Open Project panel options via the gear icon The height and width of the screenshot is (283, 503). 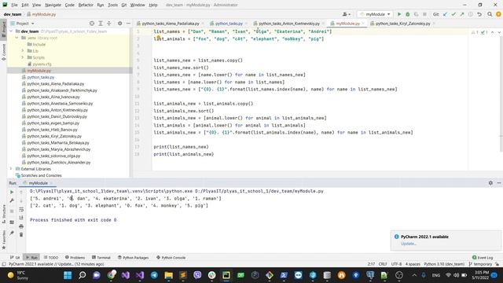click(120, 24)
